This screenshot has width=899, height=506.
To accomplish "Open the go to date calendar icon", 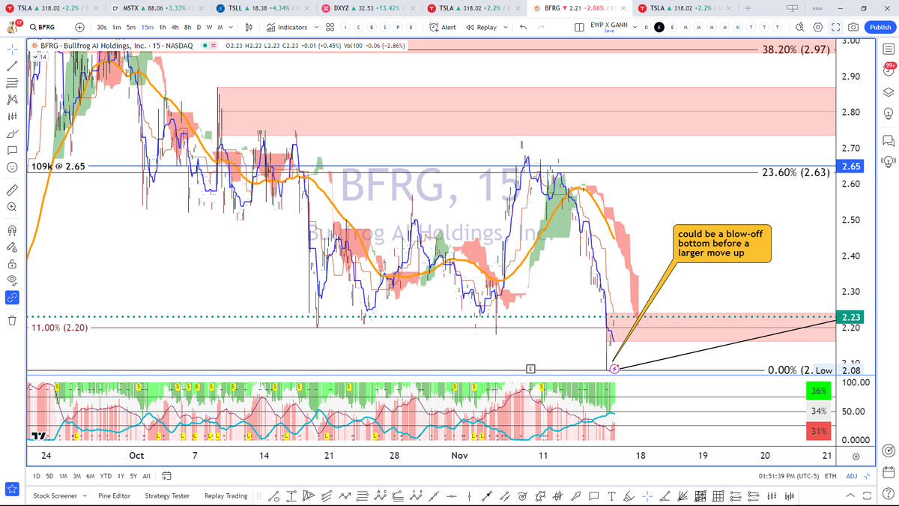I will (167, 476).
